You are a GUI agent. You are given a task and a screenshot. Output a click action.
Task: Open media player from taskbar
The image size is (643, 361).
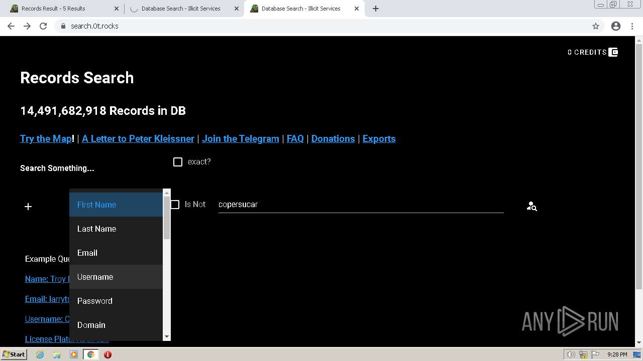[x=74, y=354]
